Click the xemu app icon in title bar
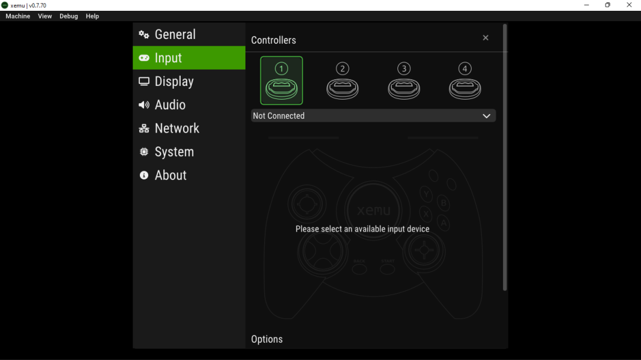 (5, 5)
